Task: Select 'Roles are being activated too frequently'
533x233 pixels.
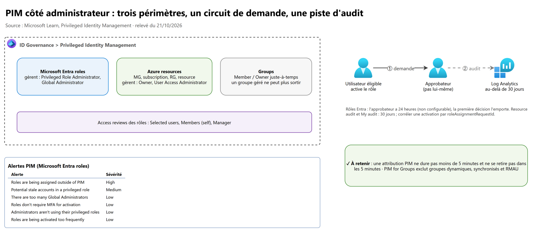Action: click(48, 219)
